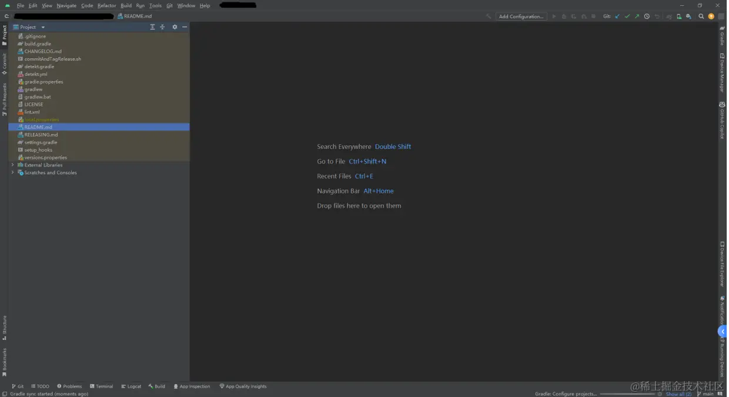The height and width of the screenshot is (397, 729).
Task: Open the Gradle tool window tab
Action: (723, 35)
